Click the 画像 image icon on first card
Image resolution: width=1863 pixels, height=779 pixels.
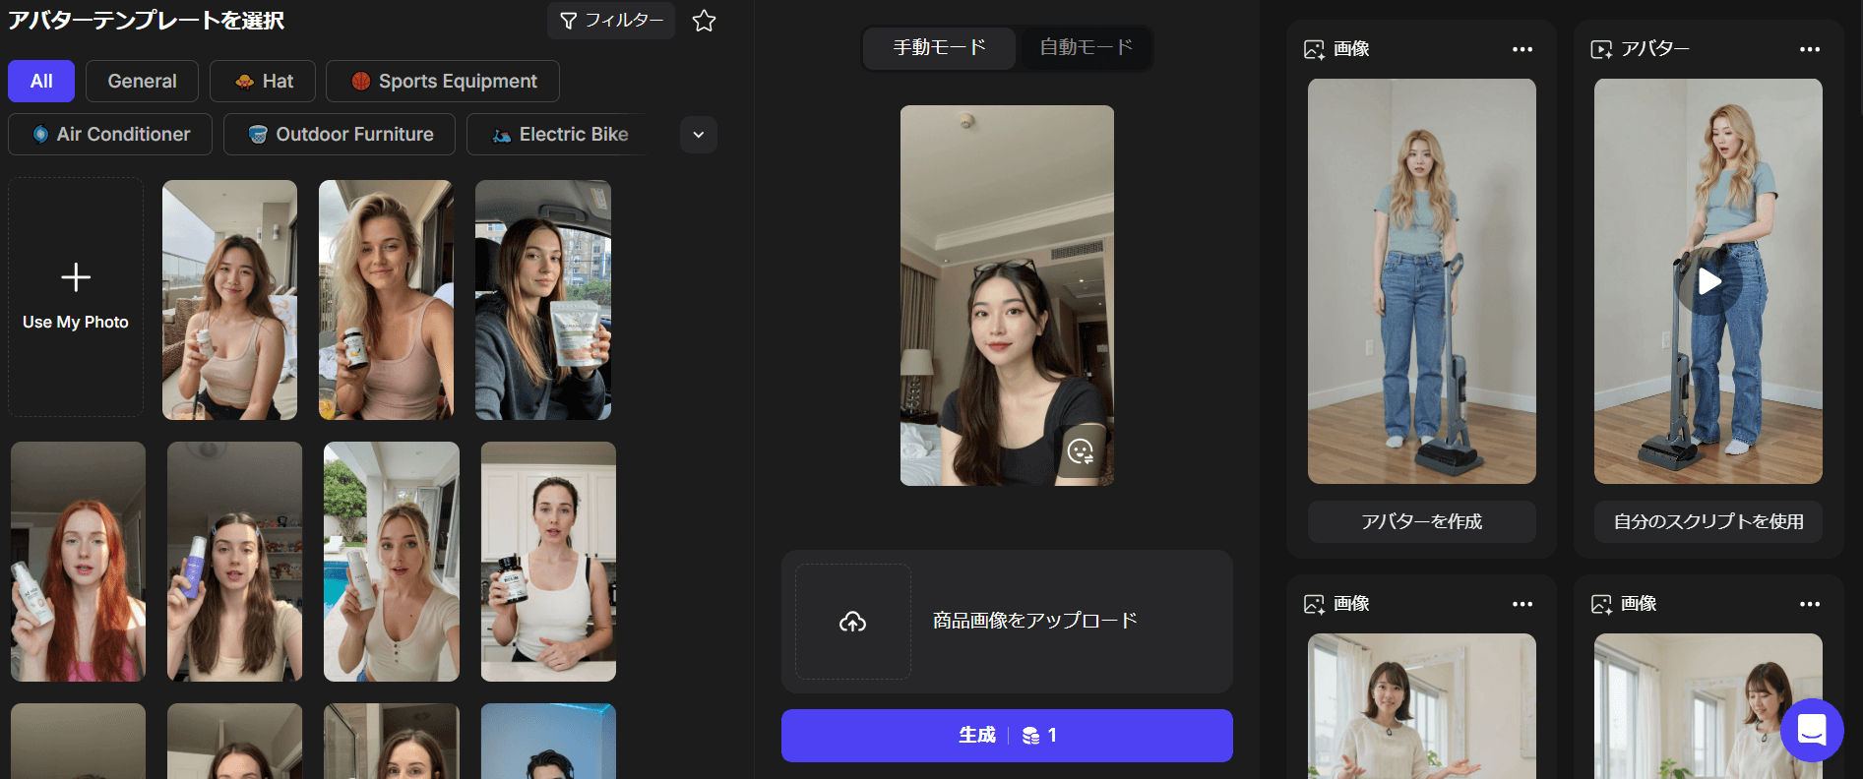tap(1314, 49)
